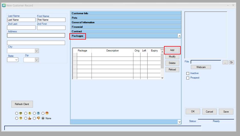The image size is (240, 136).
Task: Click the yellow smiley face emoji
Action: (x=29, y=113)
